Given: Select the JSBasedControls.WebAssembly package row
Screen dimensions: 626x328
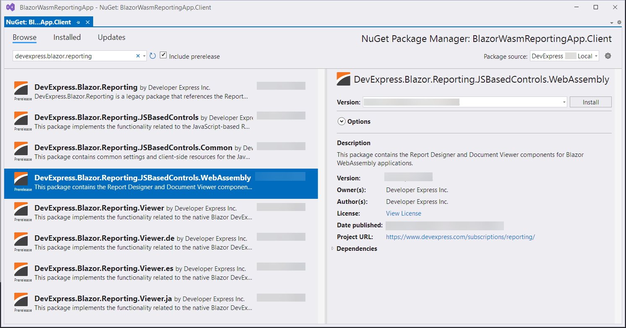Looking at the screenshot, I should [x=161, y=184].
